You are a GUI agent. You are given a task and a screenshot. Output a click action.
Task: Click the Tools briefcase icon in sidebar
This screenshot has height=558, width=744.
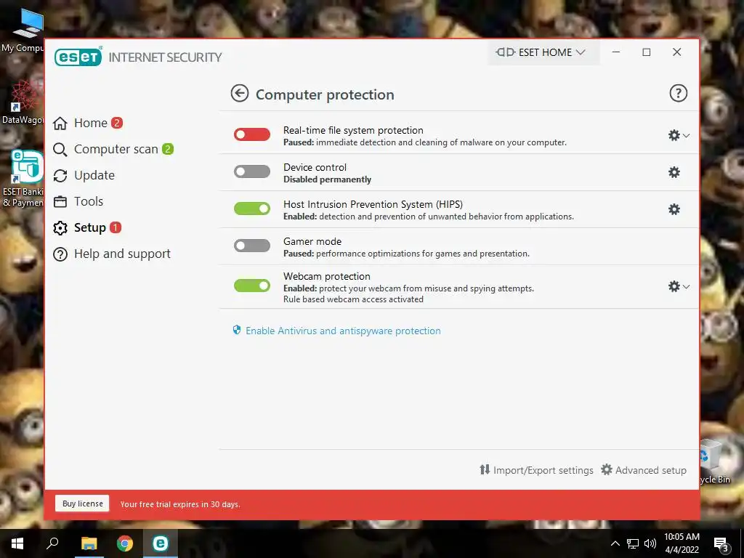click(x=60, y=202)
